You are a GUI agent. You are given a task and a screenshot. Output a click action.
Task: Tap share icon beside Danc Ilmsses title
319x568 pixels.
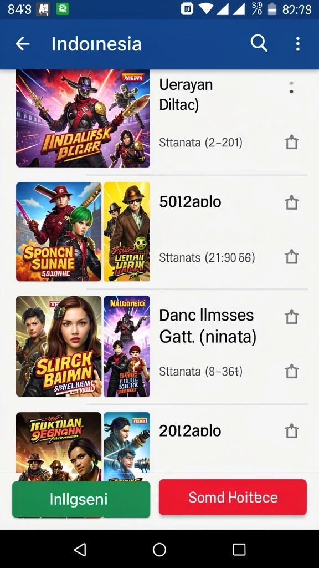291,316
